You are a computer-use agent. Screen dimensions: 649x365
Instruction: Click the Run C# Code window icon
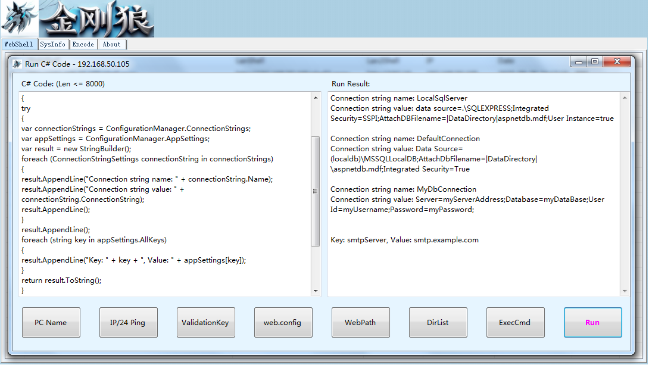17,64
